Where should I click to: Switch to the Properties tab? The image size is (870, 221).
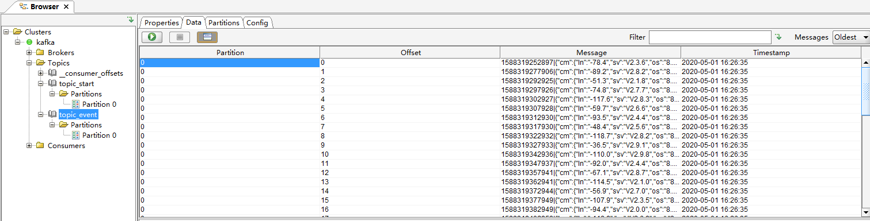[x=161, y=23]
